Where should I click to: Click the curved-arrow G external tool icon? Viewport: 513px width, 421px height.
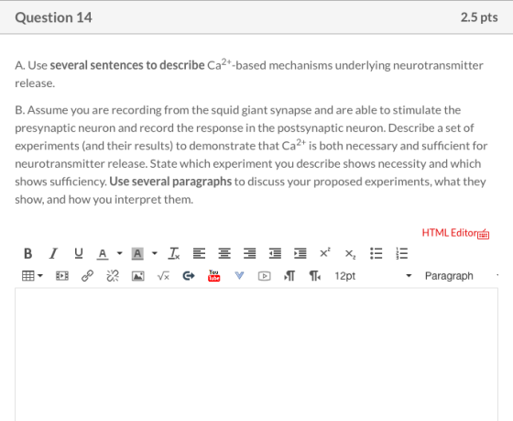pyautogui.click(x=189, y=276)
